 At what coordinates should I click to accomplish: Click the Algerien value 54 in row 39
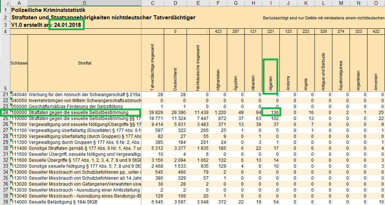click(x=271, y=202)
